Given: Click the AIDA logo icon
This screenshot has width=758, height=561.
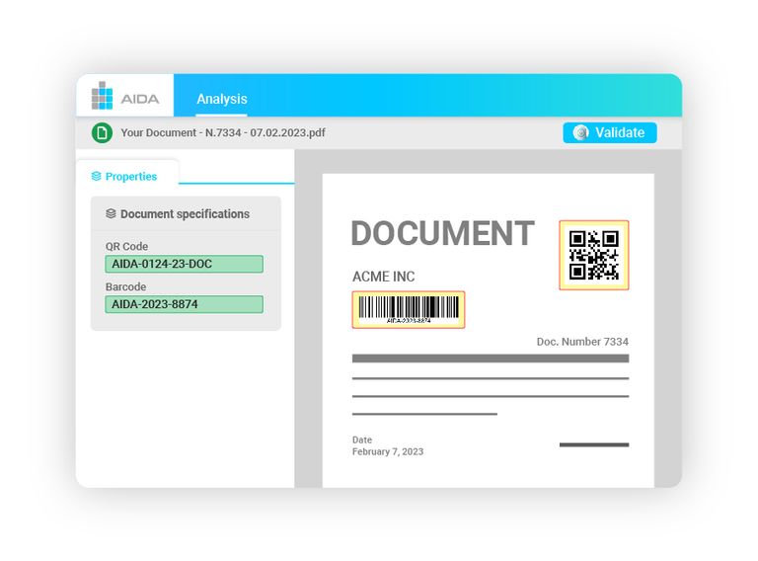Looking at the screenshot, I should [102, 96].
